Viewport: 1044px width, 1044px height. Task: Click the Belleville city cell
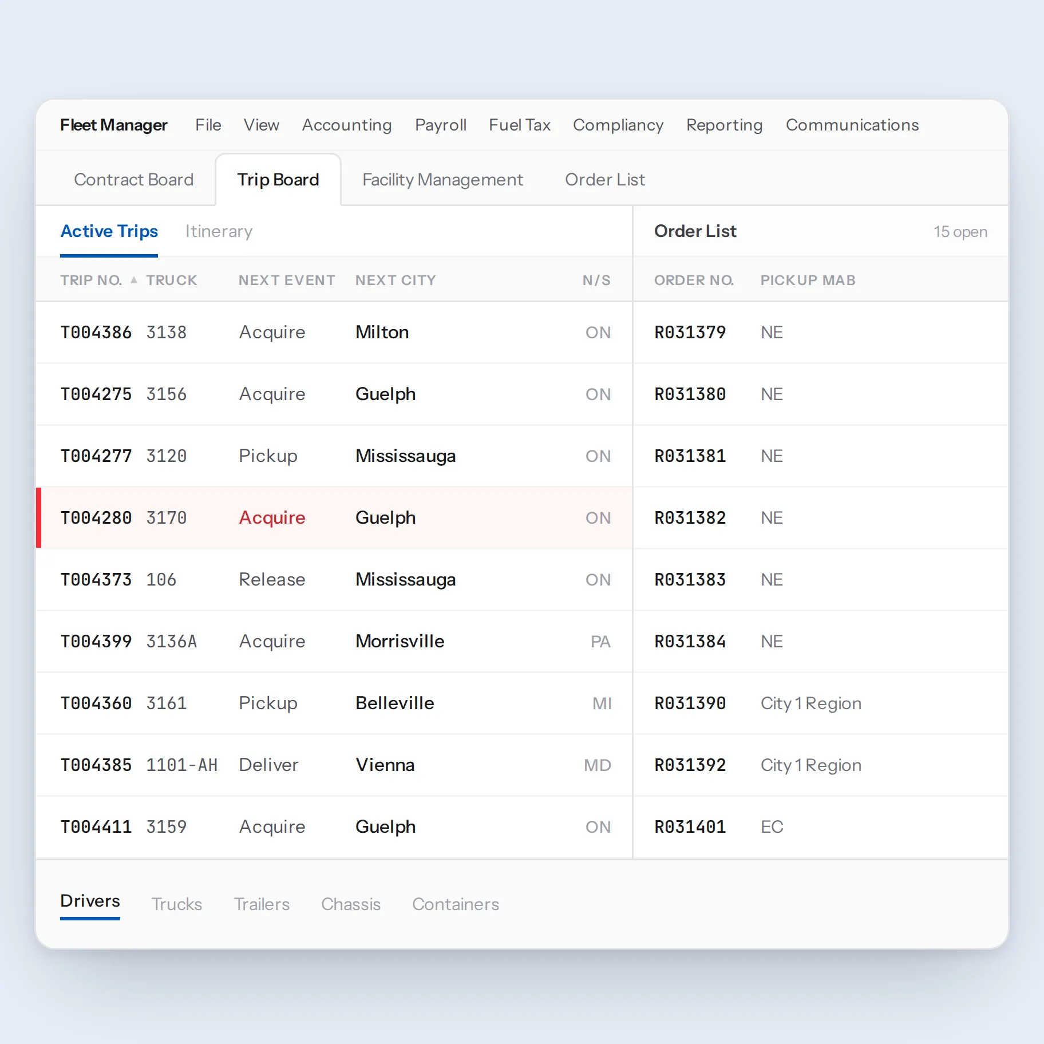coord(395,703)
